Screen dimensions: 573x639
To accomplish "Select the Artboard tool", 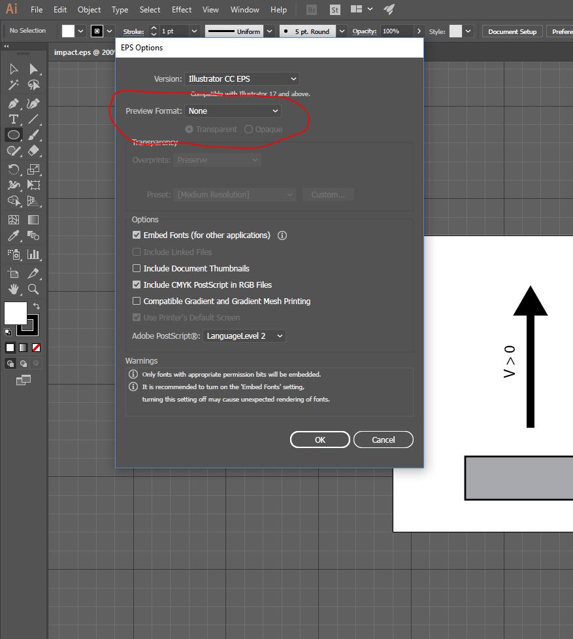I will tap(14, 273).
